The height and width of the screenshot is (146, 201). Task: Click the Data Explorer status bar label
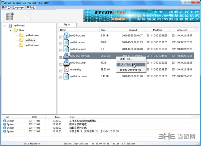32,144
